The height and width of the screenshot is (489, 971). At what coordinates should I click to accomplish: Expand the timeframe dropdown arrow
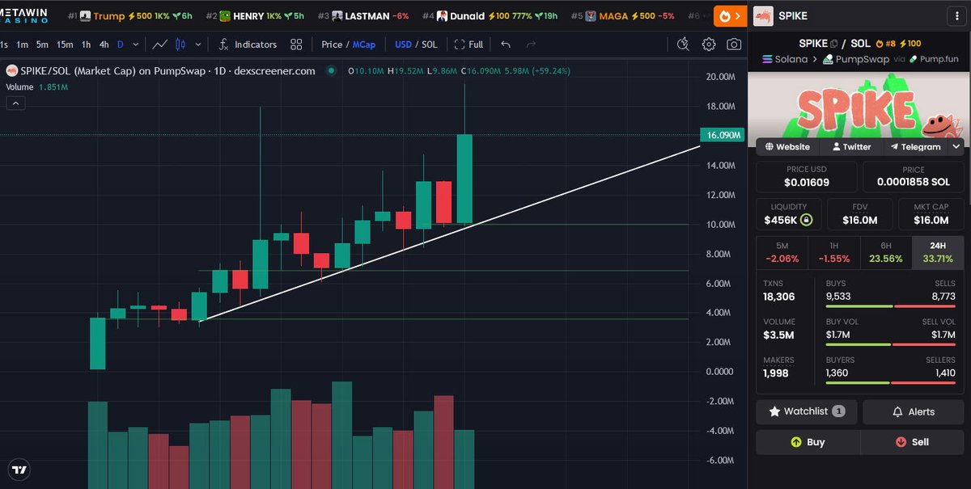click(135, 44)
